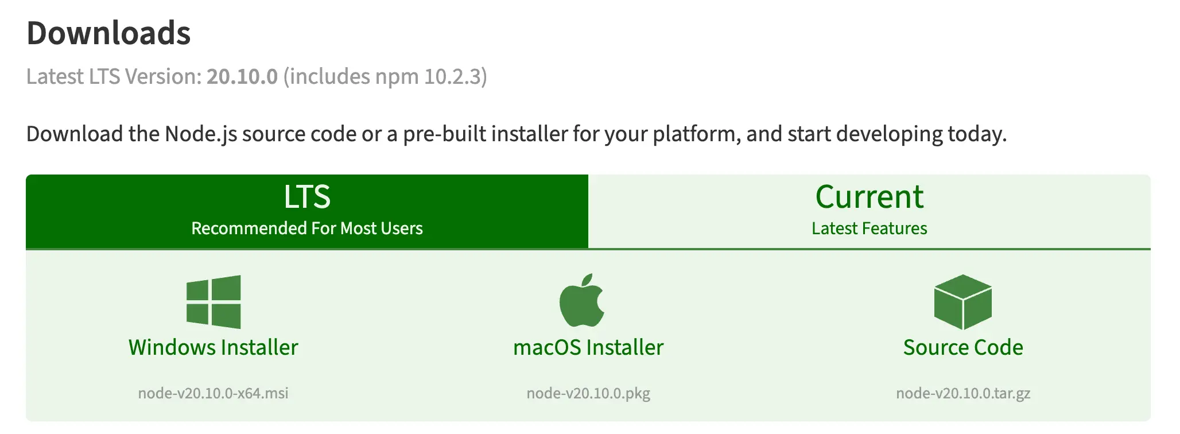Viewport: 1180px width, 434px height.
Task: Click the 'Latest Features' subtitle
Action: pyautogui.click(x=869, y=228)
